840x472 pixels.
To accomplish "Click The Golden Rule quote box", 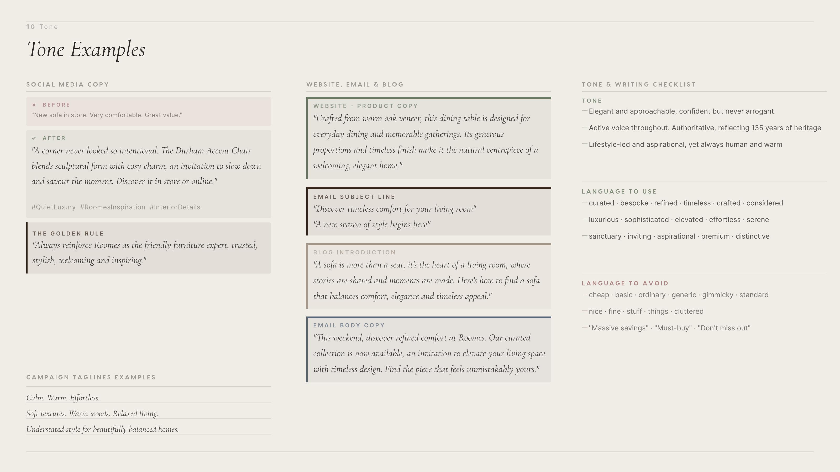I will (149, 248).
